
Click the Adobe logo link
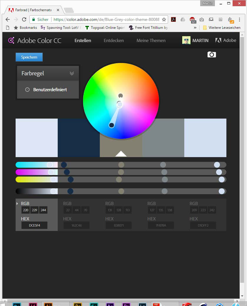(x=226, y=40)
